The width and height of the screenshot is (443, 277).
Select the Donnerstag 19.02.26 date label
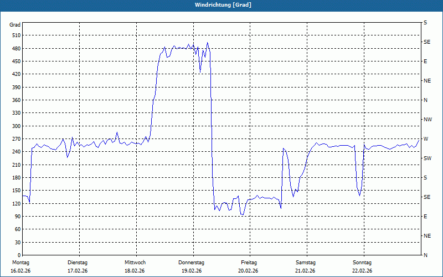(x=191, y=266)
